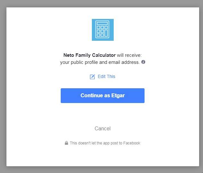The height and width of the screenshot is (173, 203).
Task: Click the grey backdrop below the dialog
Action: pos(101,170)
